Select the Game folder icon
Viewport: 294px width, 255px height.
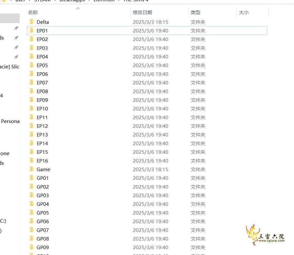32,169
